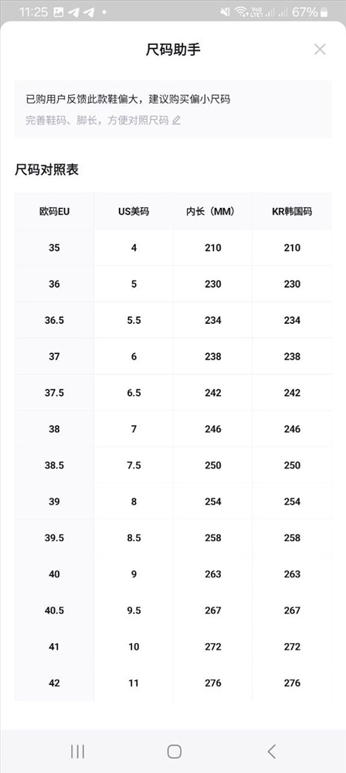
Task: Tap the pencil edit icon next to 完善鞋码
Action: pos(176,121)
